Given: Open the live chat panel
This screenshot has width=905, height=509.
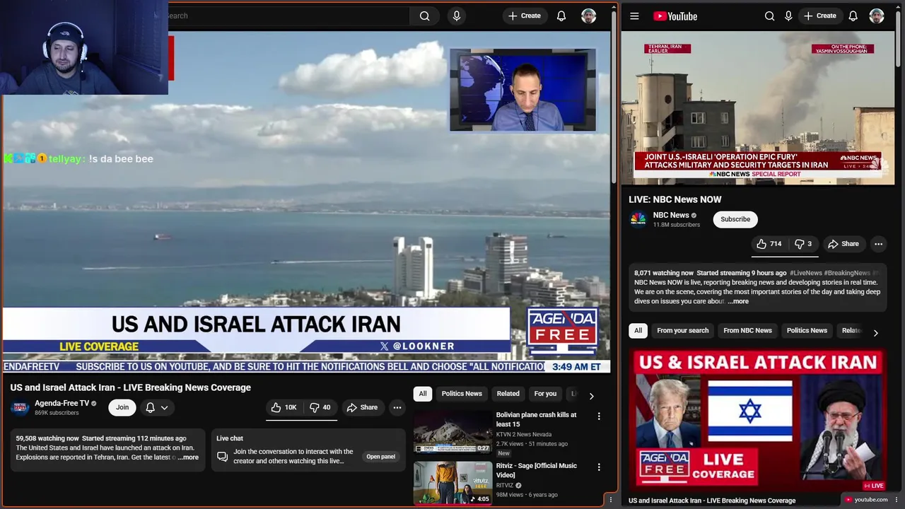Looking at the screenshot, I should (380, 457).
